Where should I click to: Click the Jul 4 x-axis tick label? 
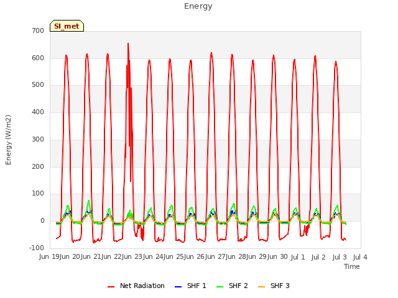360,257
